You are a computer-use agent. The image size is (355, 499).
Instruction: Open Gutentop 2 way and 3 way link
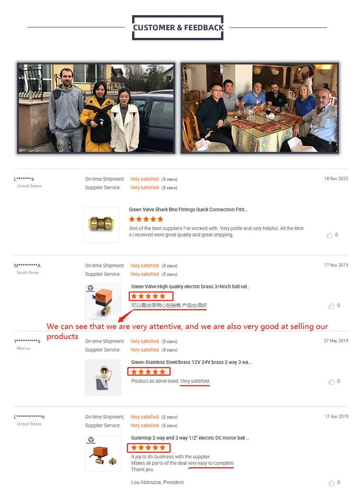(x=190, y=438)
